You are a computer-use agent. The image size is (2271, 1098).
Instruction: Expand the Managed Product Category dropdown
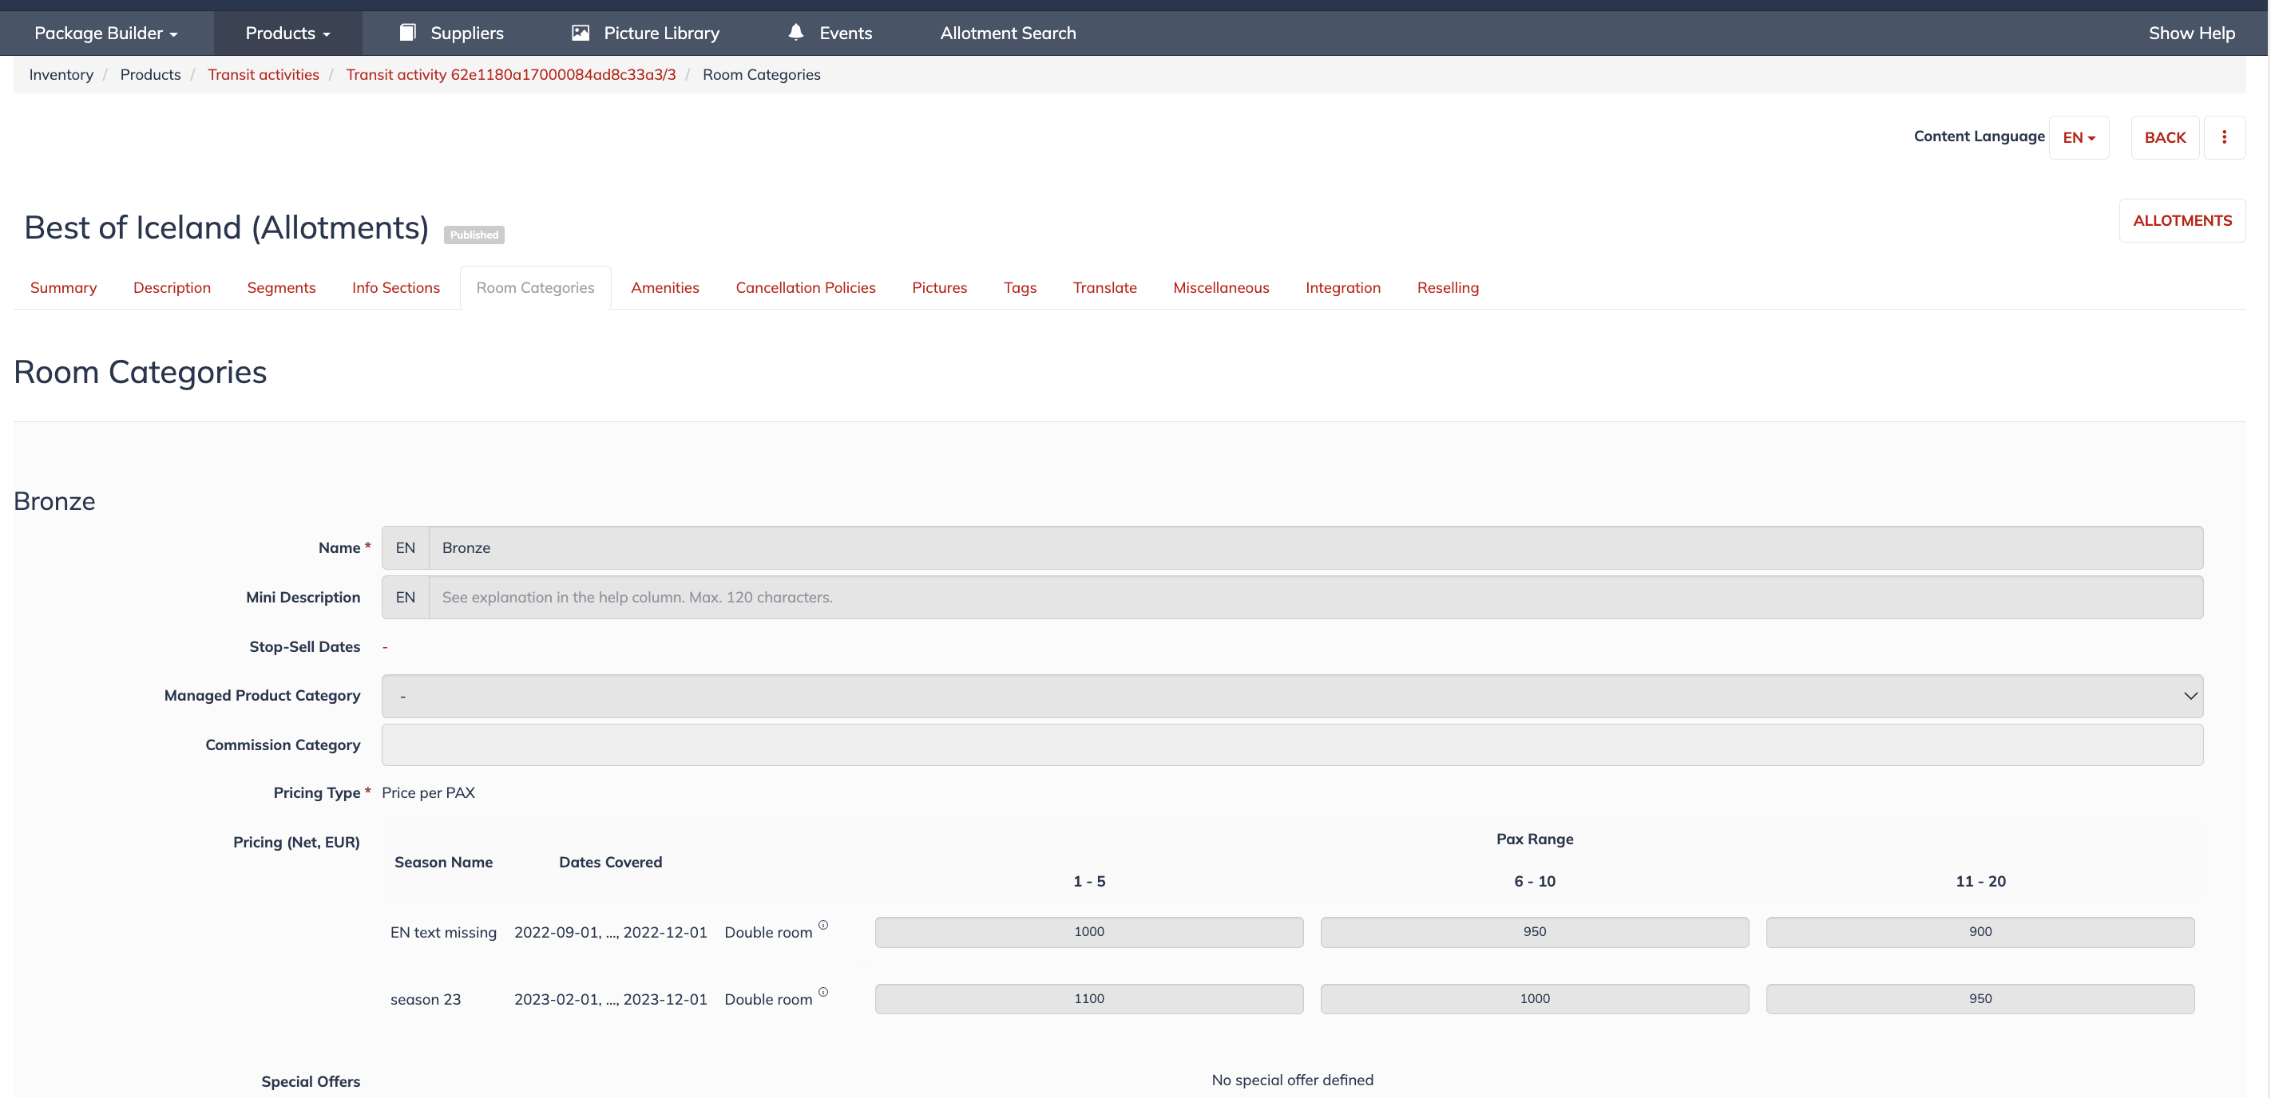click(x=1291, y=696)
